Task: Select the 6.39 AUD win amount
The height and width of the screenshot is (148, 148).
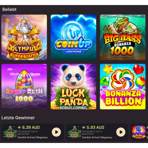Action: point(31,127)
